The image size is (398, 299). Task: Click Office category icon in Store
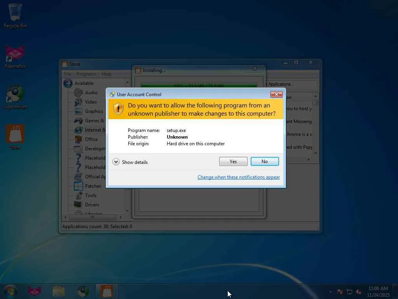tap(78, 139)
